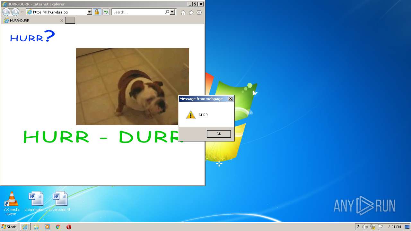Click the warning icon in the dialog
The image size is (411, 231).
[191, 115]
